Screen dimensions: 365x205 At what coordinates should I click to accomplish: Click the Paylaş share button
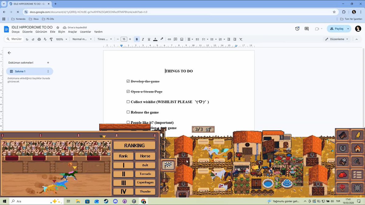(336, 29)
